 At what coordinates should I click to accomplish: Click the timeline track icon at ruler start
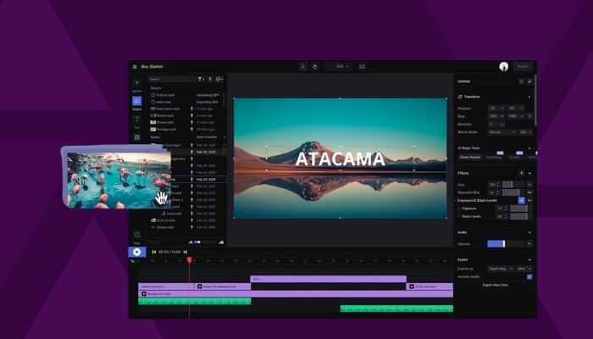click(133, 261)
